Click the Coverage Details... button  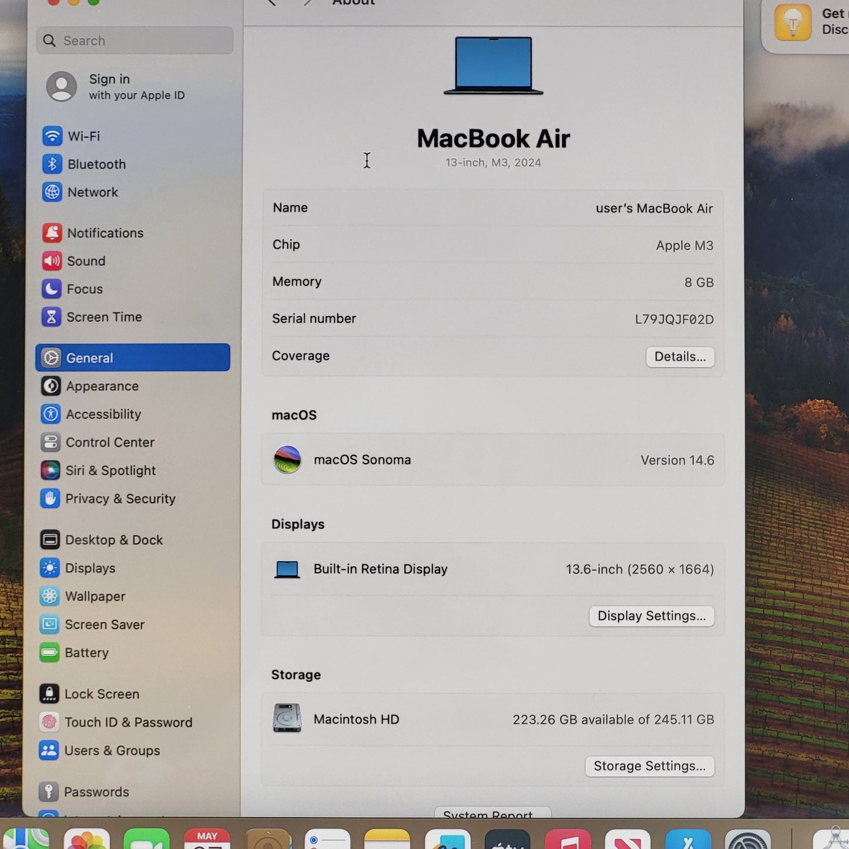[x=680, y=357]
